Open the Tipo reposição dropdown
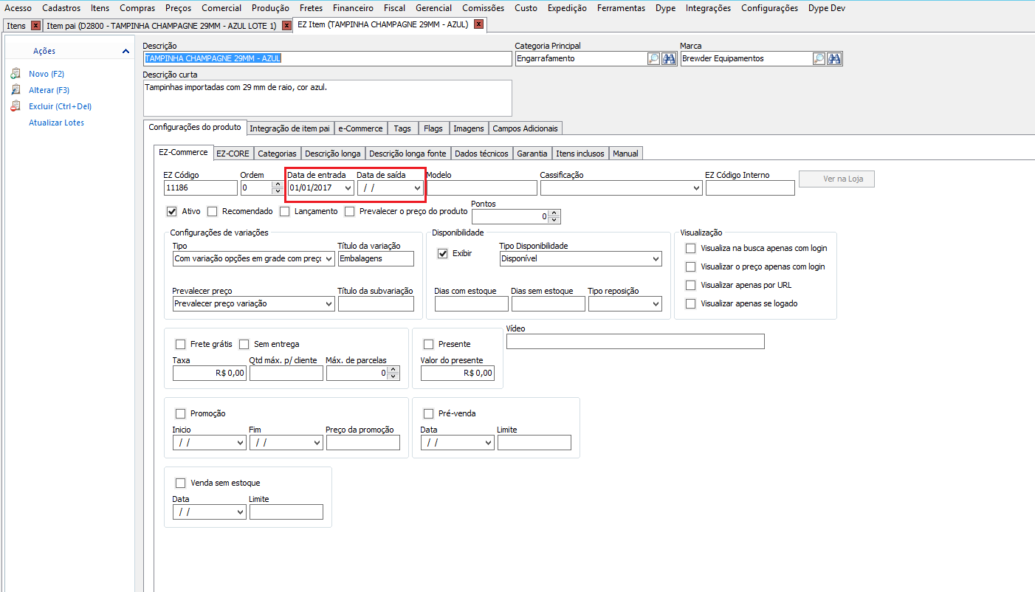This screenshot has height=592, width=1035. tap(656, 304)
